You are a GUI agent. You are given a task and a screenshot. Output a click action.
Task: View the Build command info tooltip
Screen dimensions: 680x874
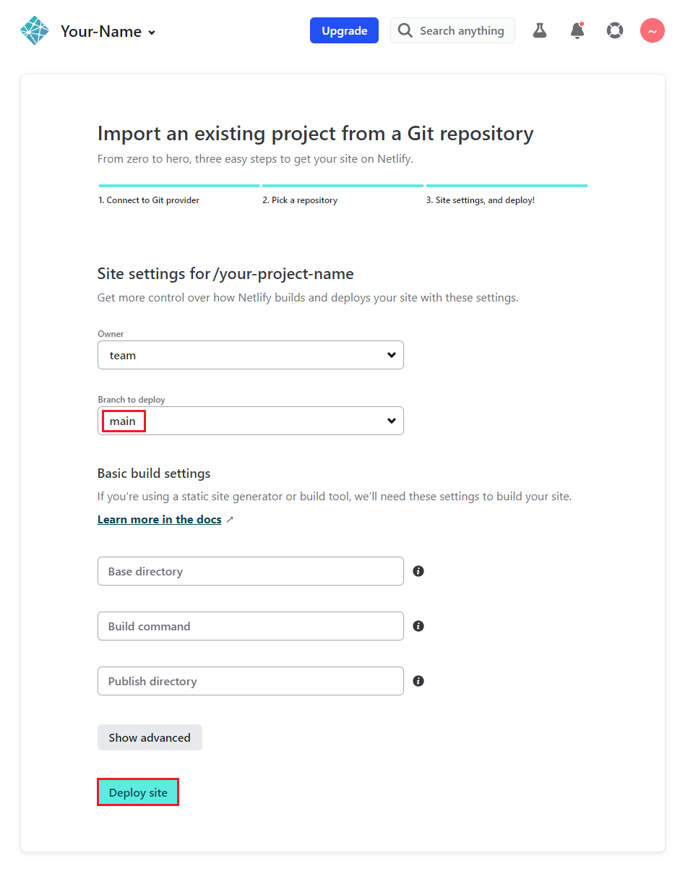pos(418,626)
